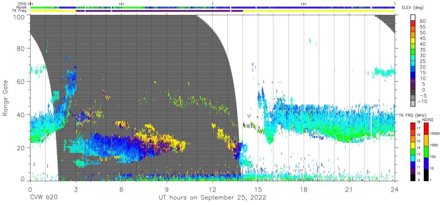The height and width of the screenshot is (205, 444).
Task: Click the CPID label at top left
Action: click(x=22, y=4)
